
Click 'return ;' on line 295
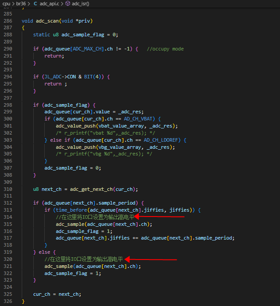pyautogui.click(x=56, y=84)
